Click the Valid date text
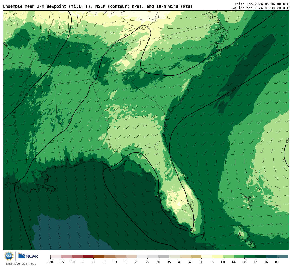Image resolution: width=292 pixels, height=267 pixels. click(x=261, y=8)
